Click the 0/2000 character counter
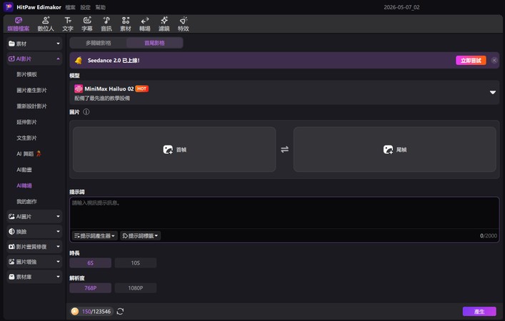The height and width of the screenshot is (321, 505). (489, 236)
